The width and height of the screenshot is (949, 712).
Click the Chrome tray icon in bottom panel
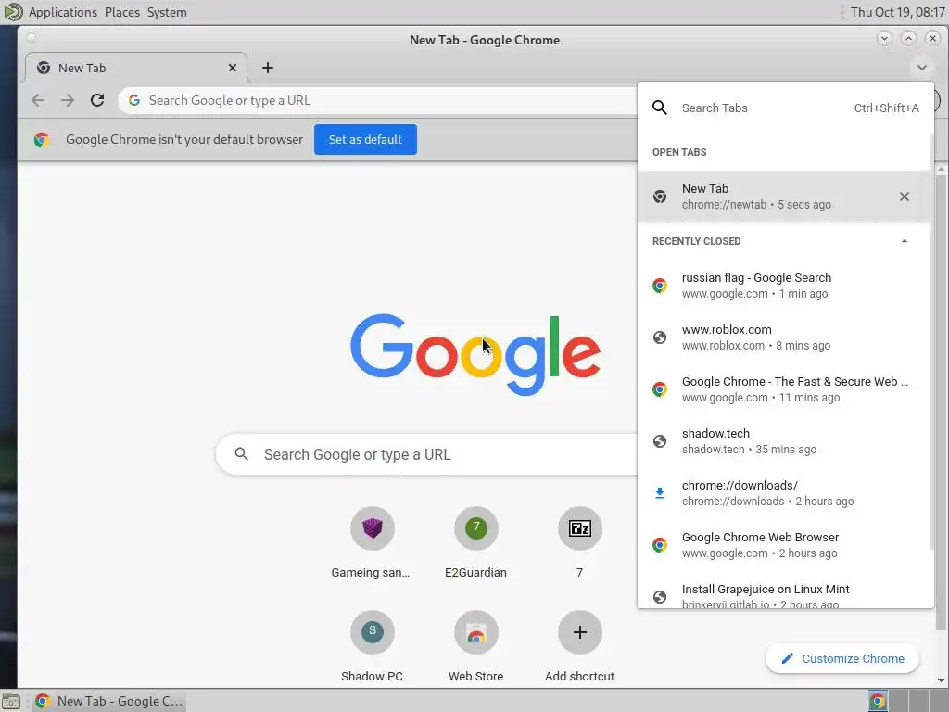tap(877, 701)
